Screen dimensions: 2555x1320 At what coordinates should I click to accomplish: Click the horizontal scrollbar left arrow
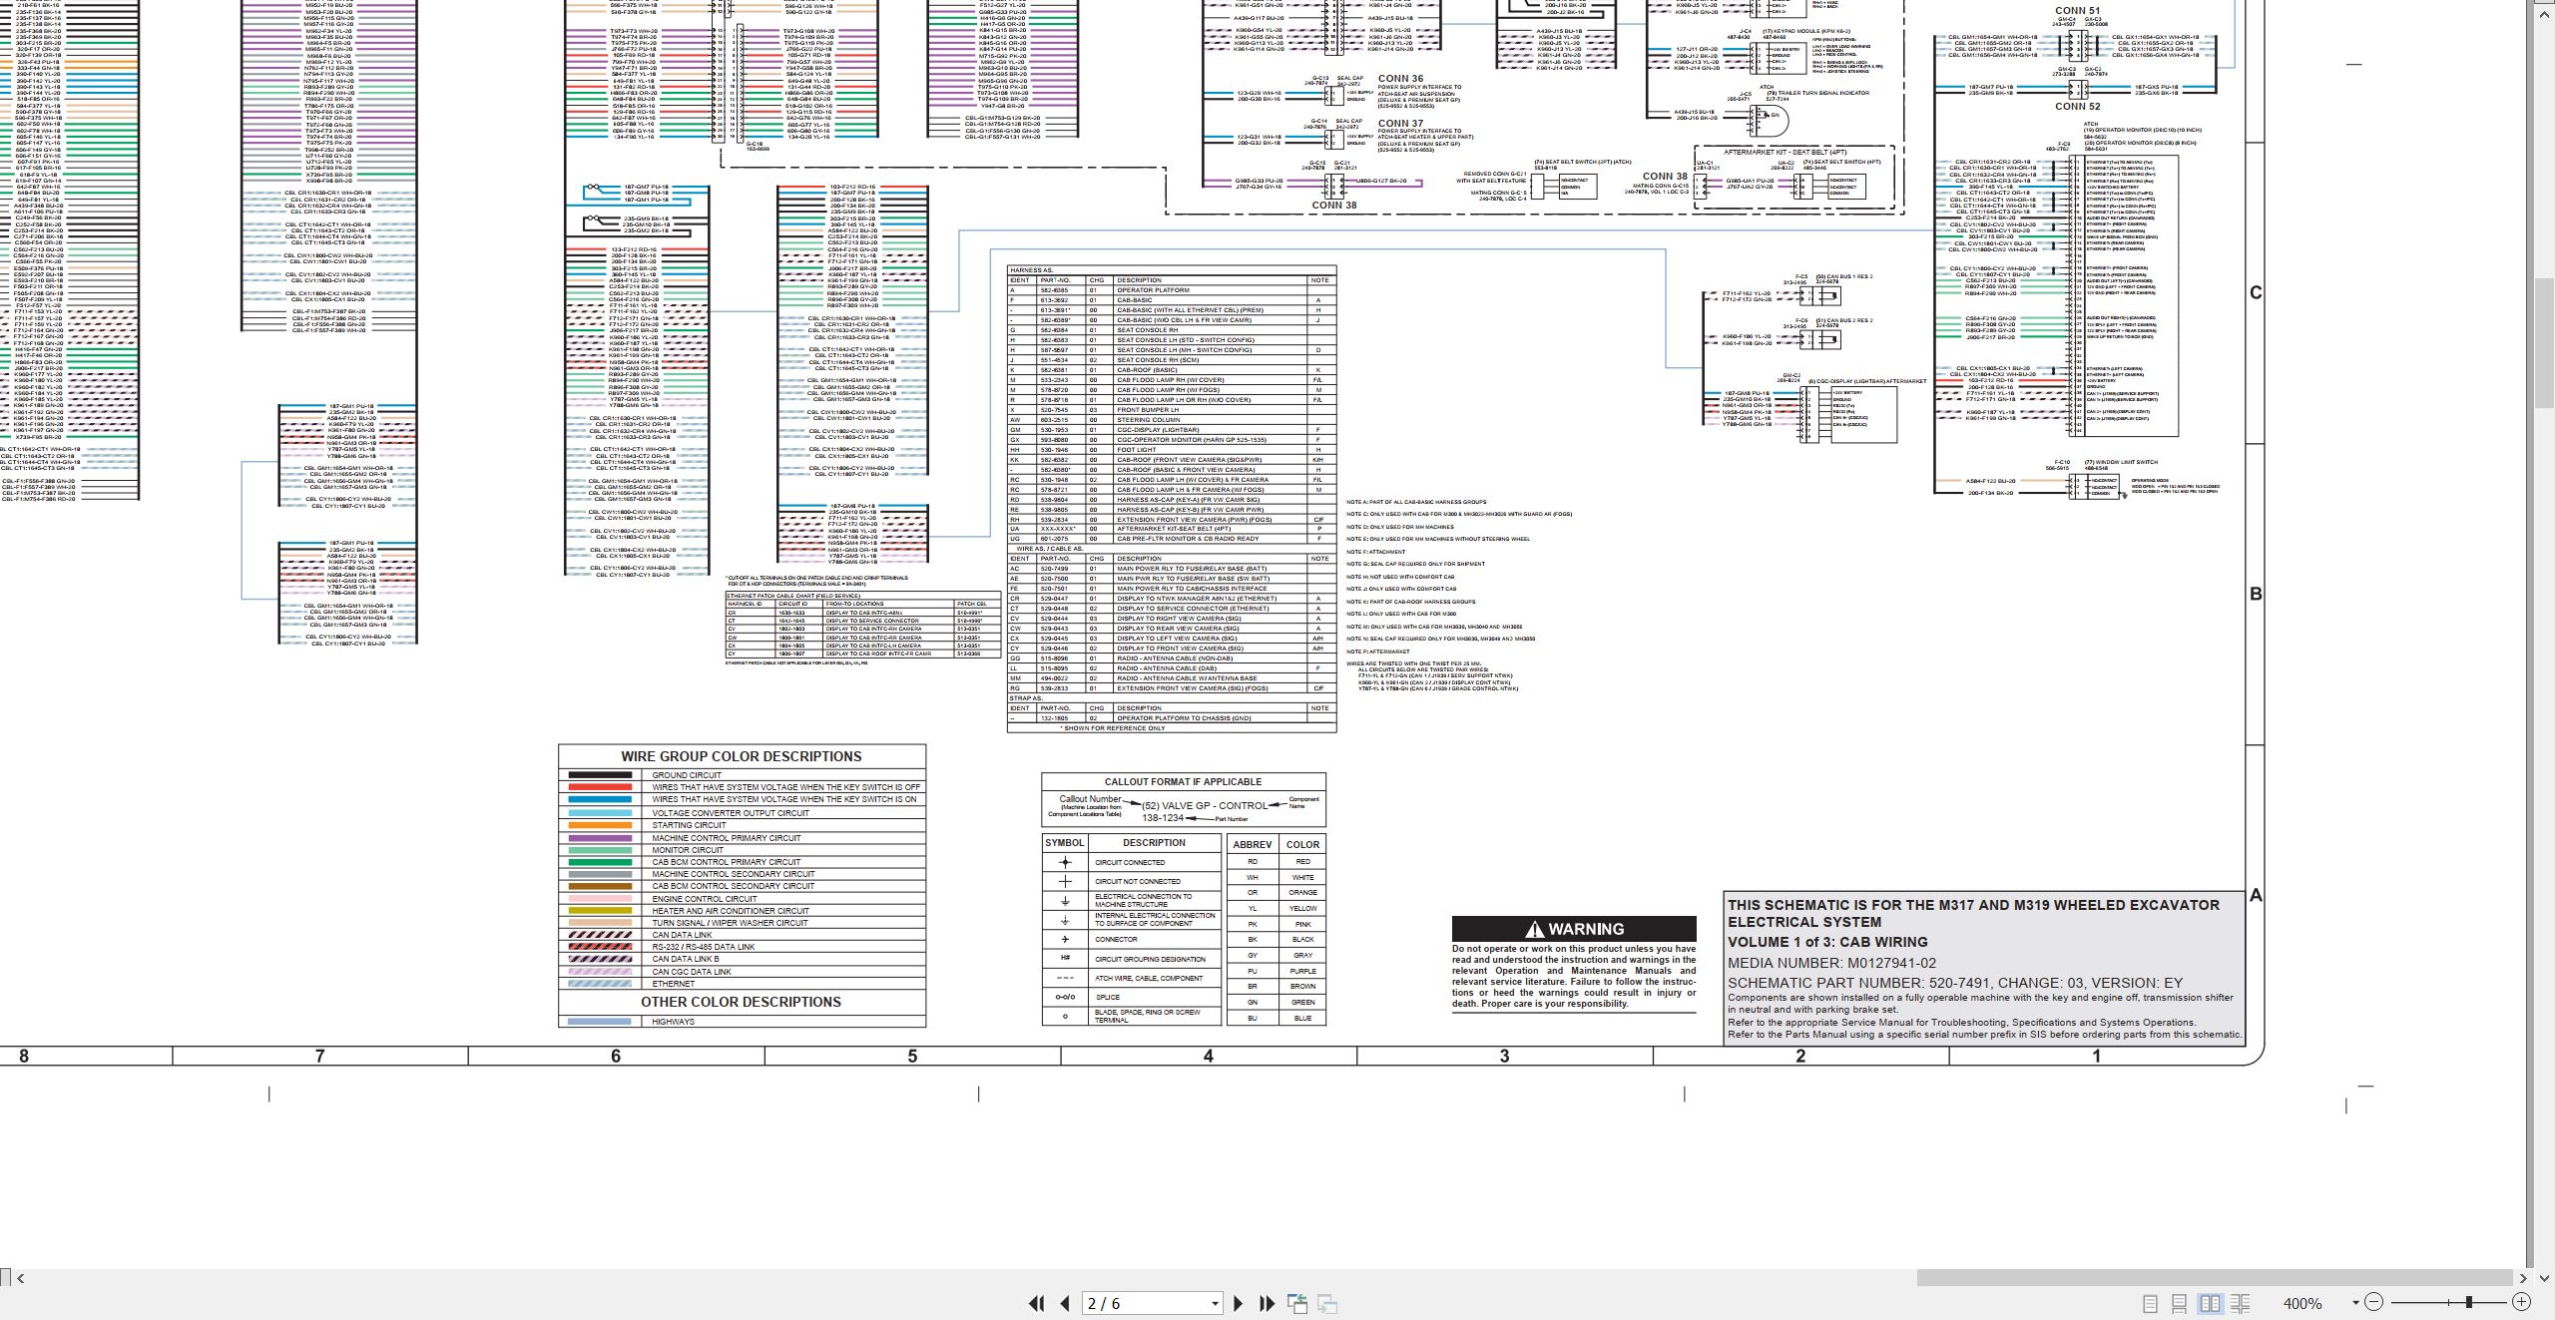[x=20, y=1278]
